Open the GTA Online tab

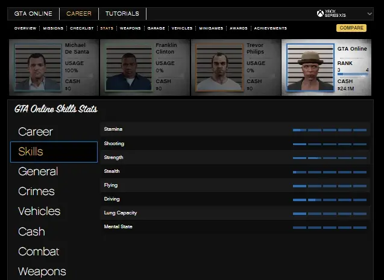(x=33, y=14)
